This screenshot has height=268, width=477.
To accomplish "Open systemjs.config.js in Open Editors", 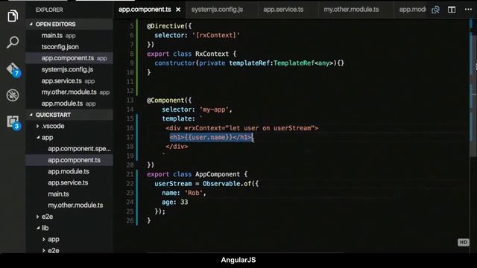I will pos(69,69).
